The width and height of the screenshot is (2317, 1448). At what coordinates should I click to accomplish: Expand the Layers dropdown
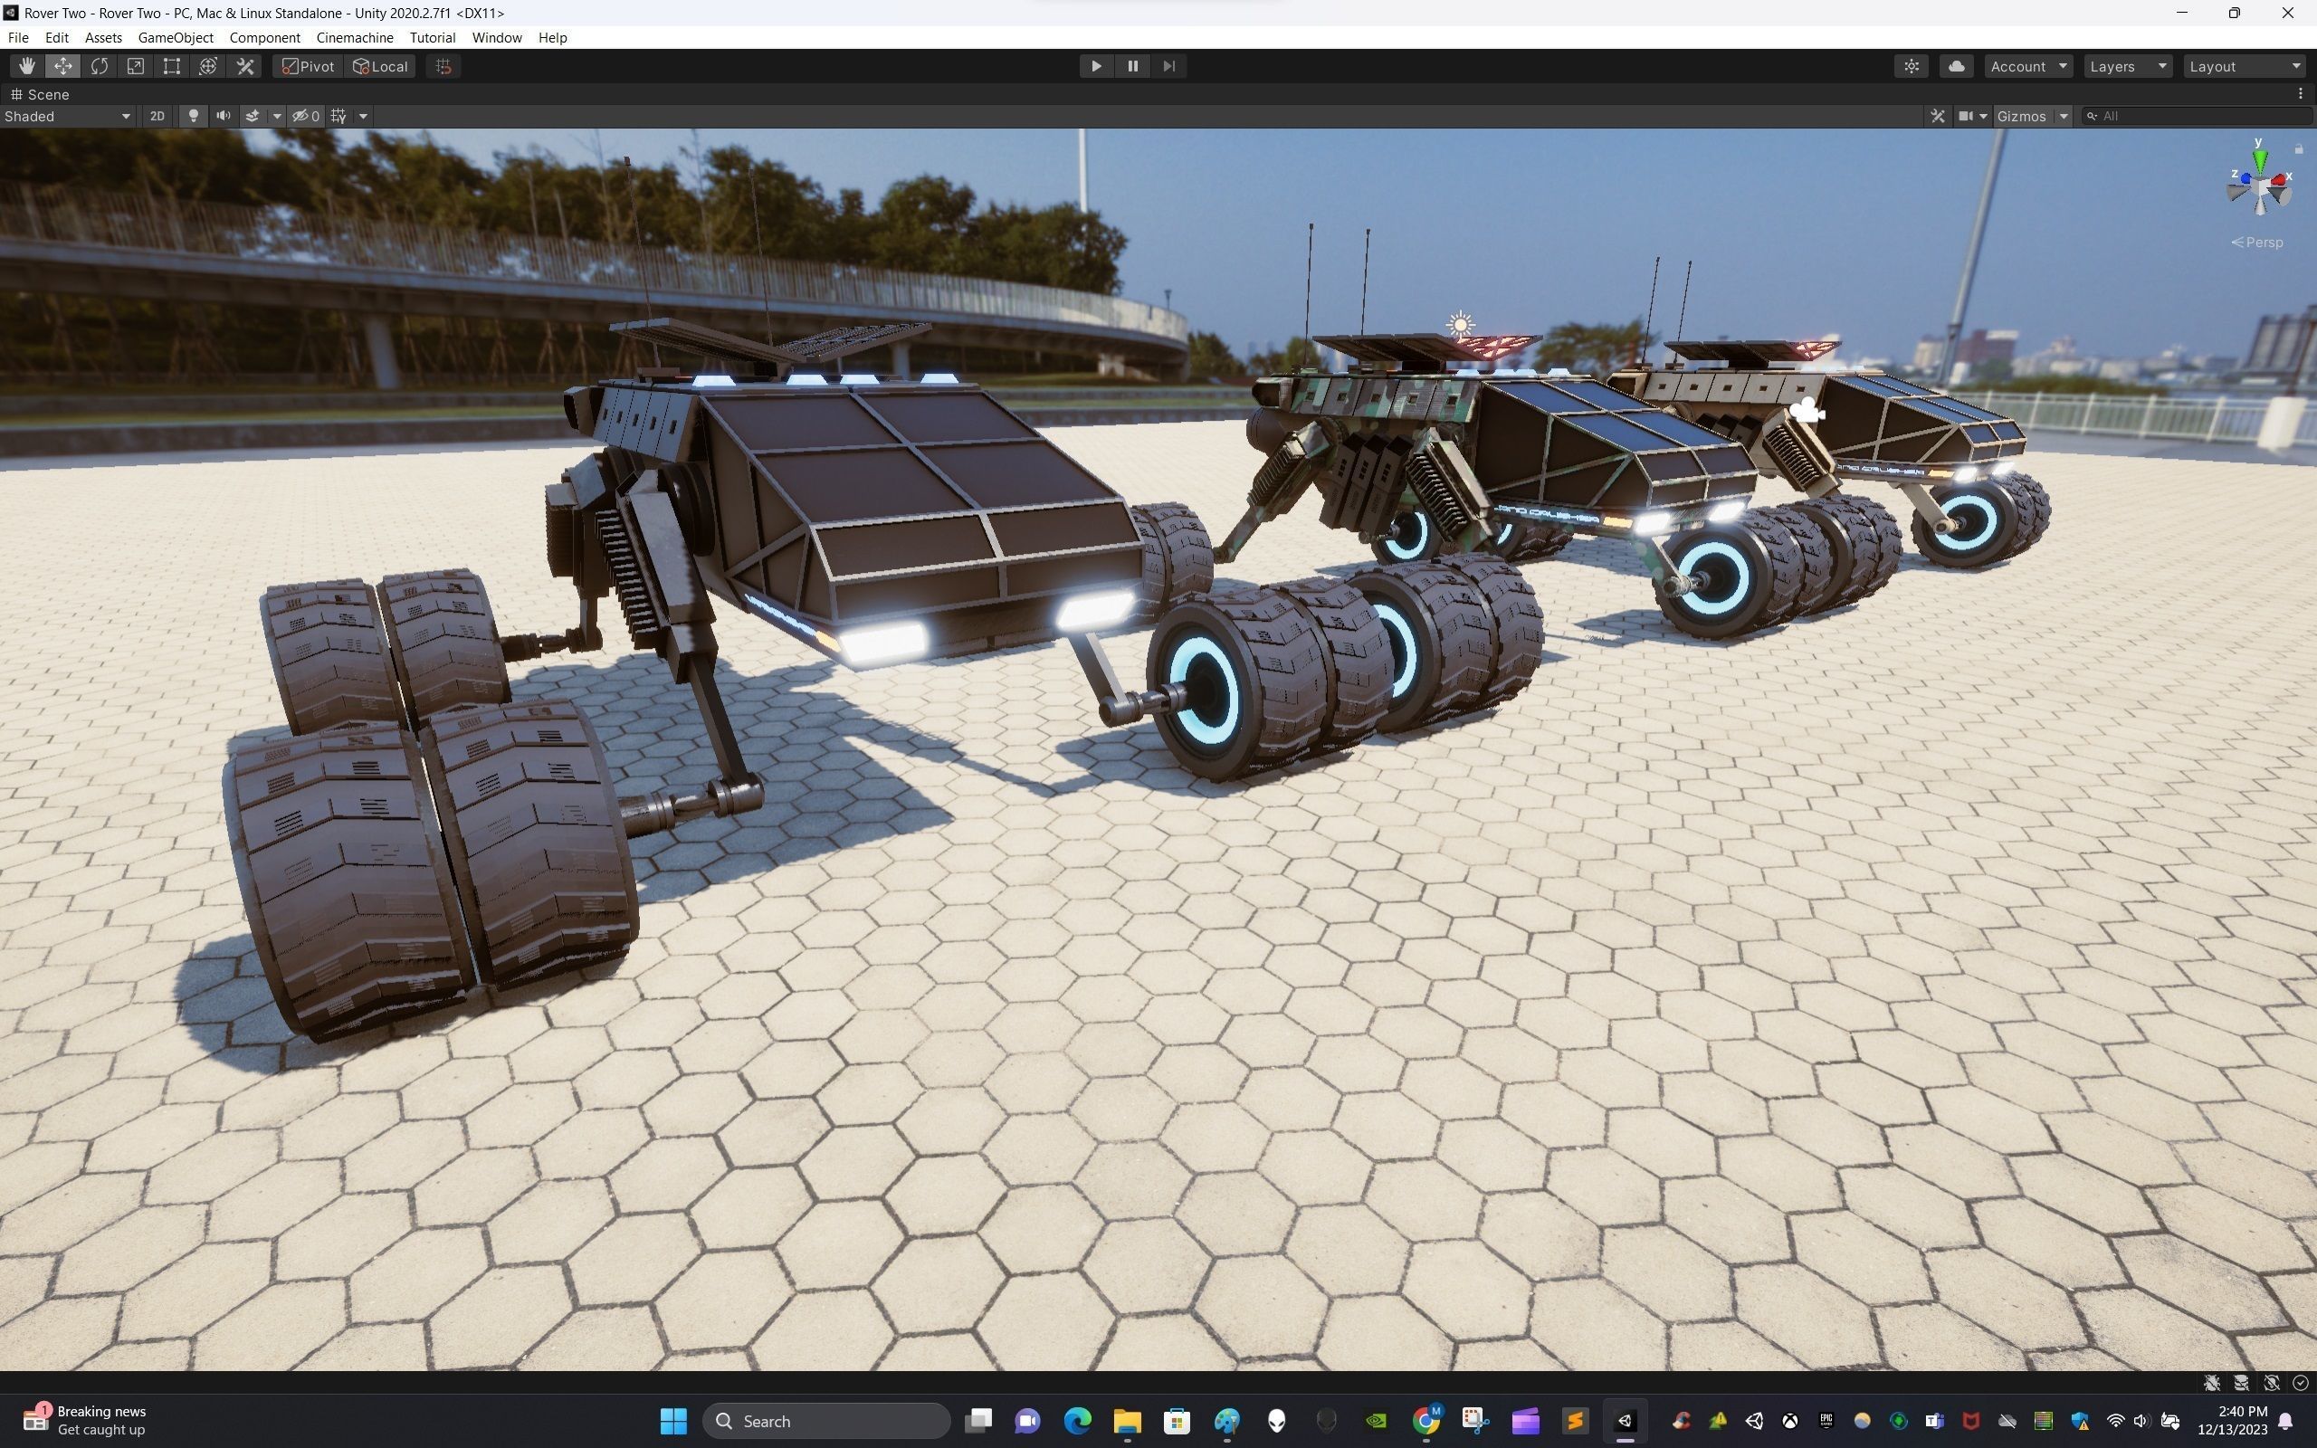(2126, 66)
